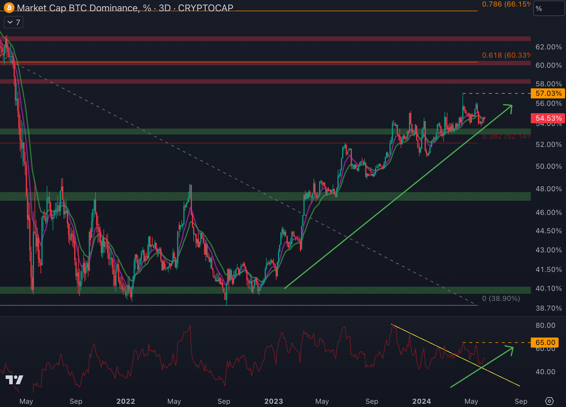Select the topmost red resistance zone band
The width and height of the screenshot is (566, 407).
coord(266,39)
